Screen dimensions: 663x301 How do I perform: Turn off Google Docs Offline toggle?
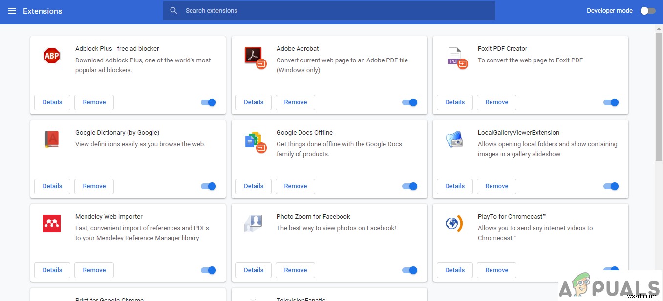(410, 186)
